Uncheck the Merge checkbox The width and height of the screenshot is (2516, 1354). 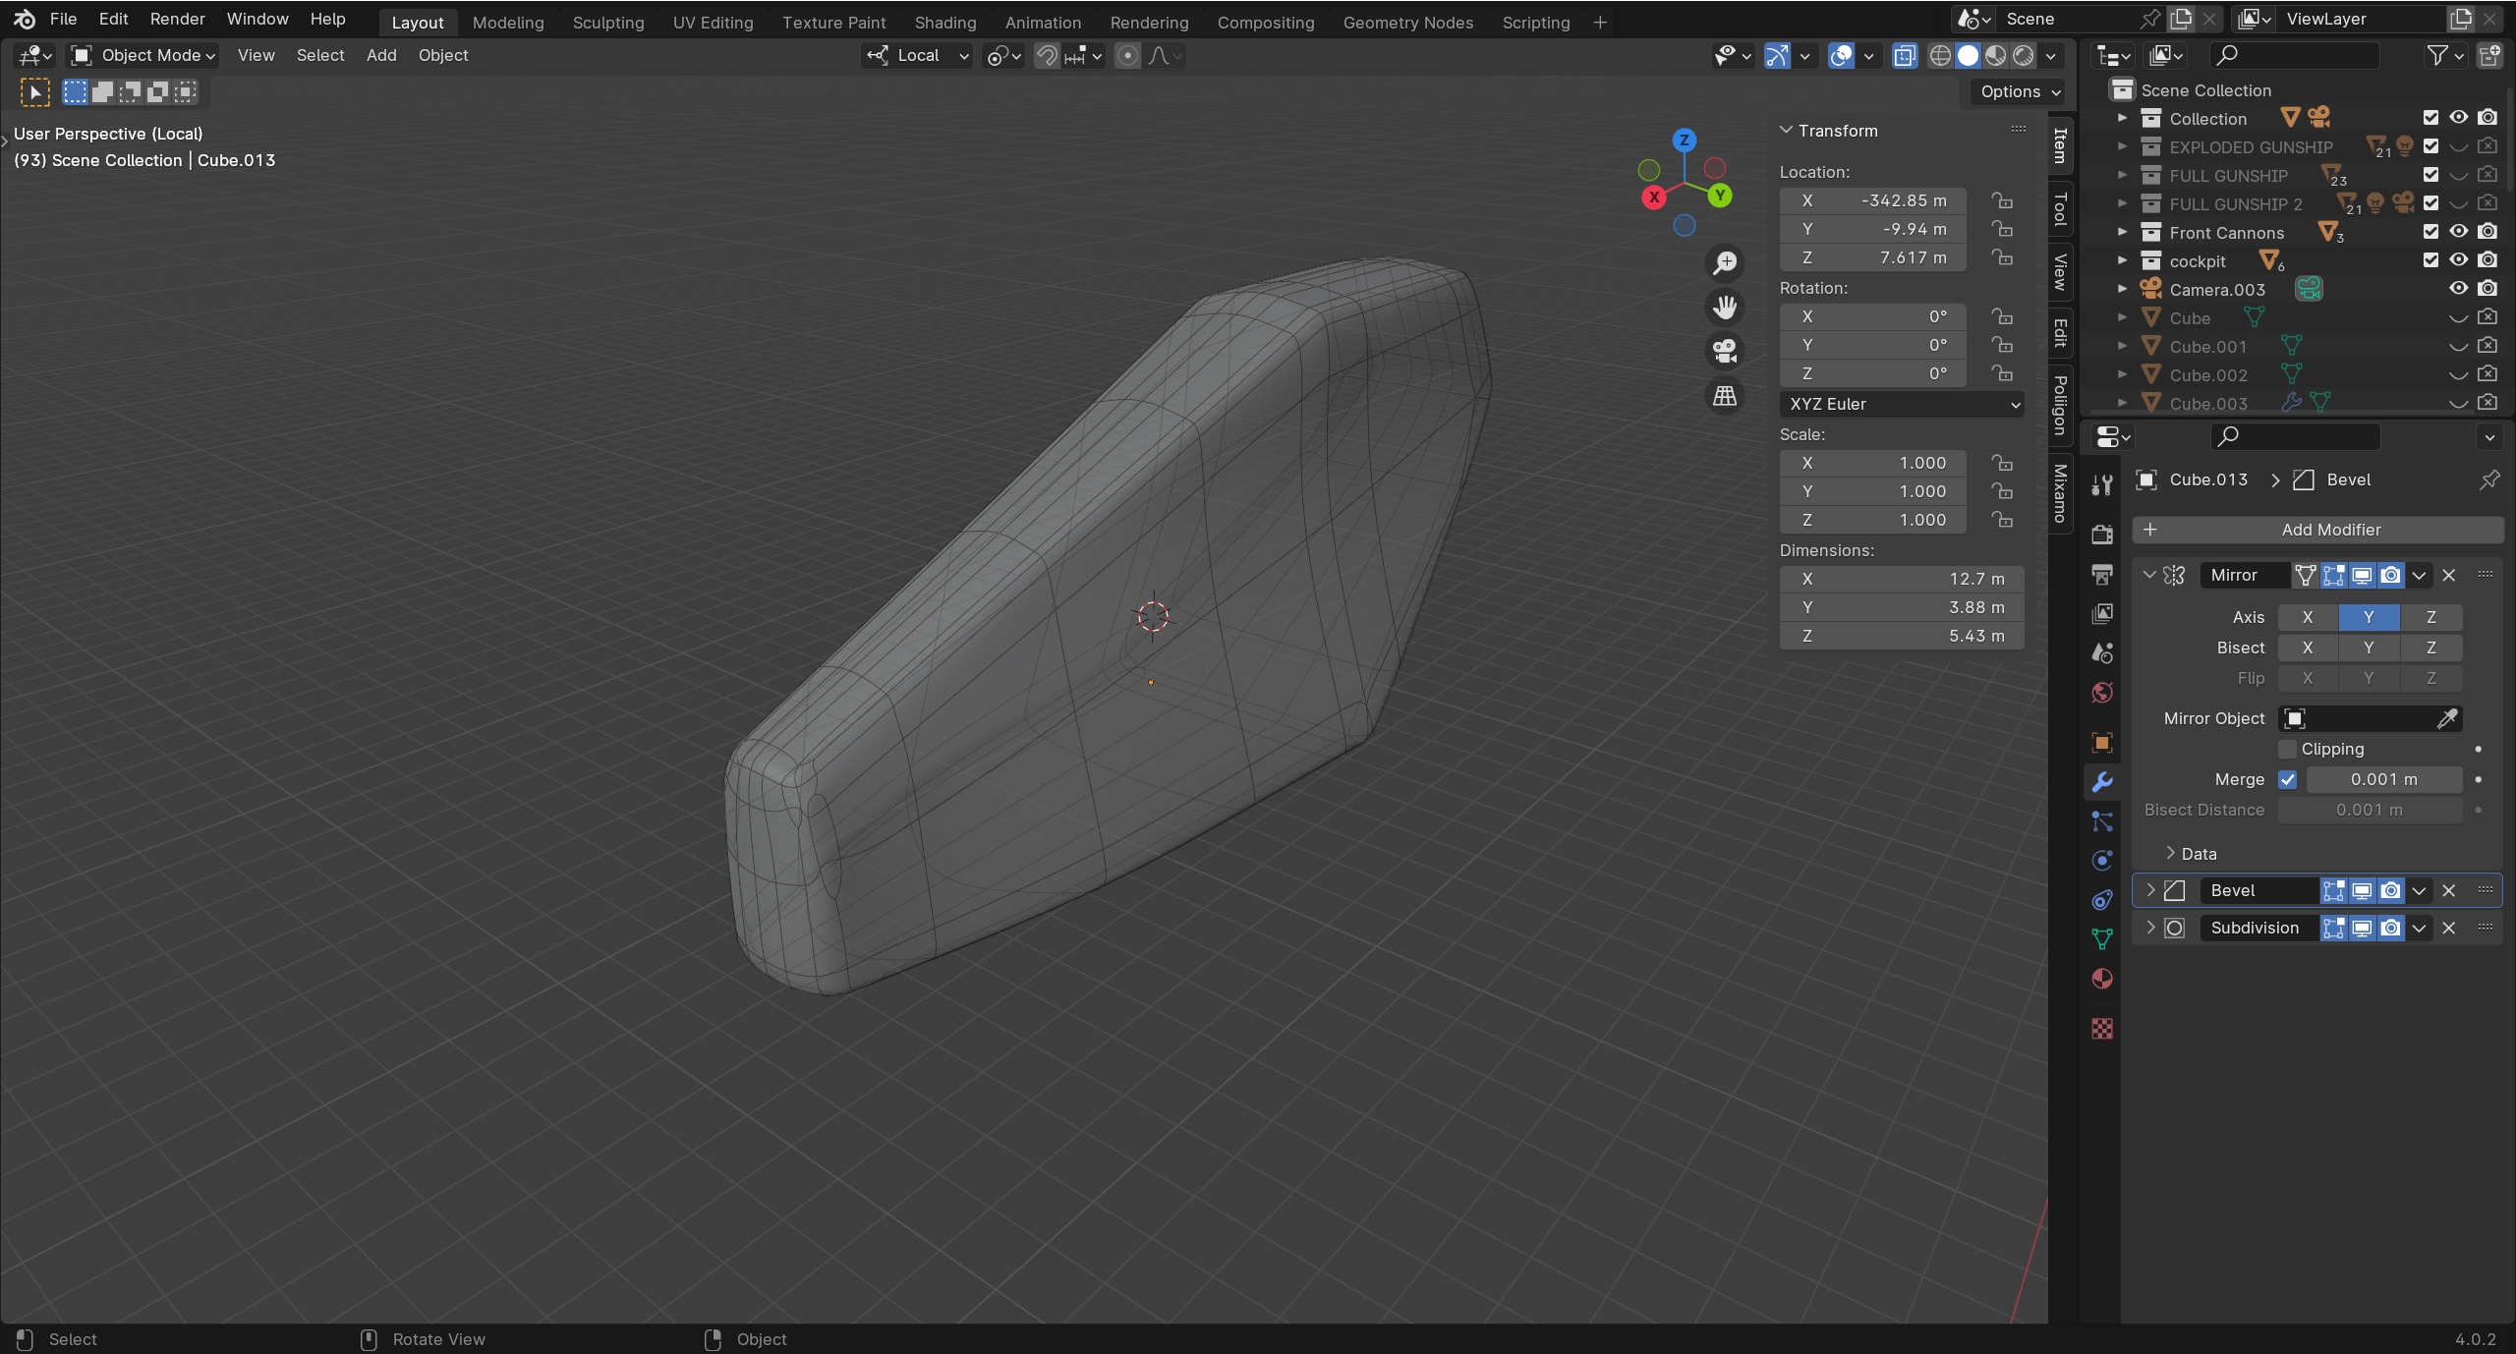pyautogui.click(x=2288, y=779)
